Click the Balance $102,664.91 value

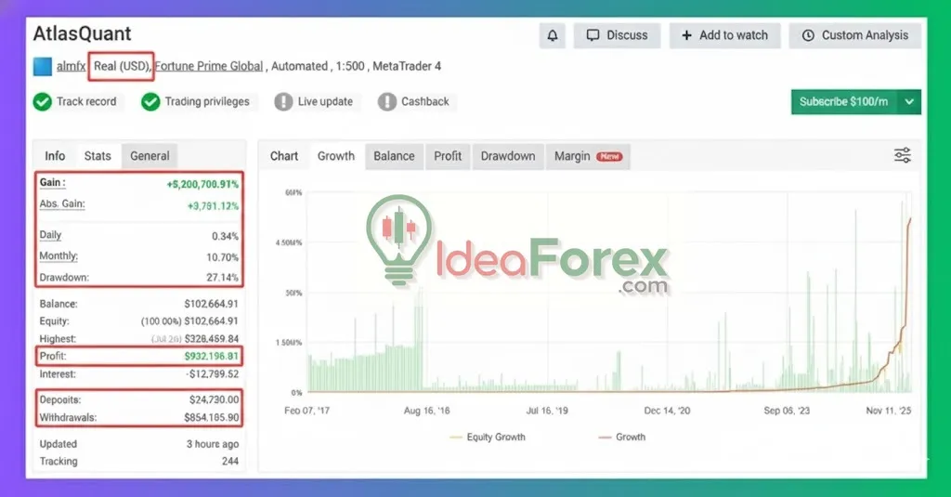tap(211, 304)
